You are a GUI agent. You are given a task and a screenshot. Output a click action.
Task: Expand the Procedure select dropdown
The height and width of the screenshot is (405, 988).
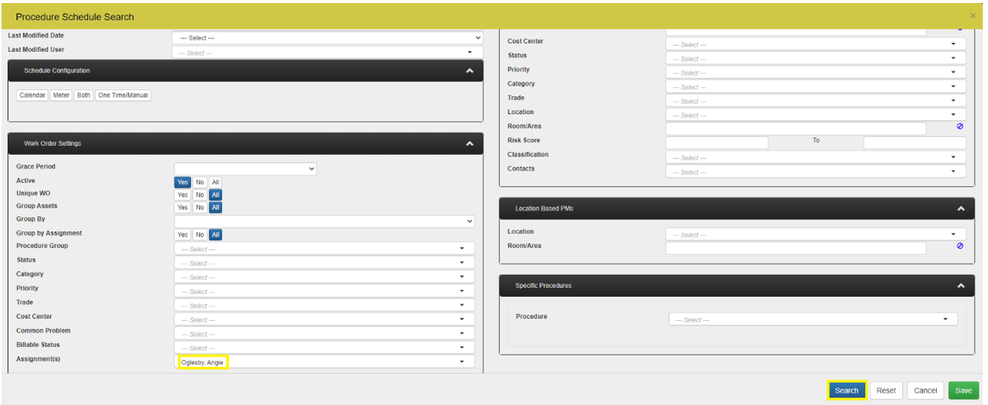(x=813, y=319)
